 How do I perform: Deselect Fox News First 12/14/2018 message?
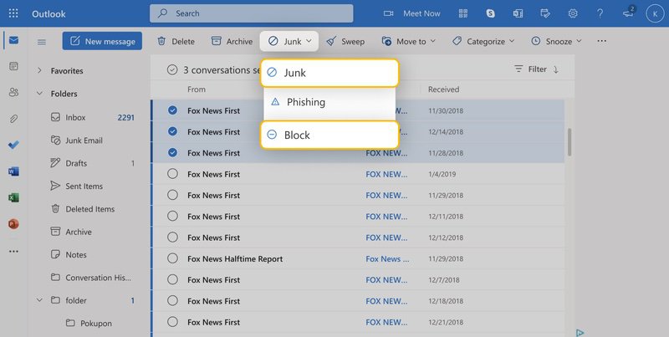(172, 132)
